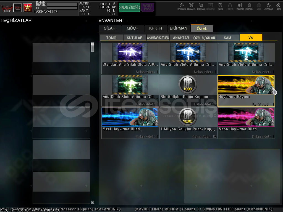The width and height of the screenshot is (283, 212).
Task: Open the Wolf Pass button
Action: (x=148, y=7)
